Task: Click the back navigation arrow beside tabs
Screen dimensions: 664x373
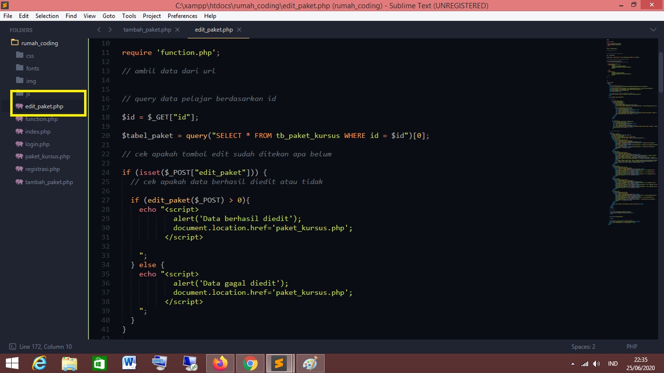Action: [x=99, y=30]
